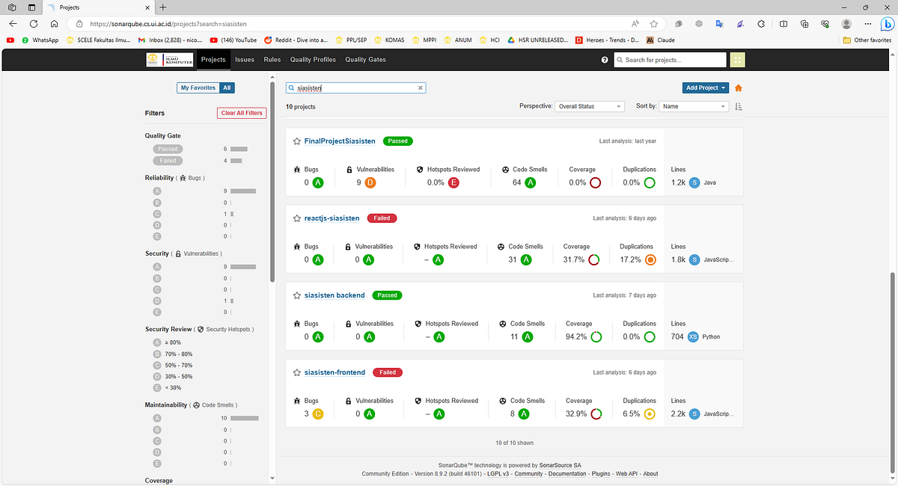The height and width of the screenshot is (486, 898).
Task: Click the Fakultas Ilmu Komputer logo in navbar
Action: 169,59
